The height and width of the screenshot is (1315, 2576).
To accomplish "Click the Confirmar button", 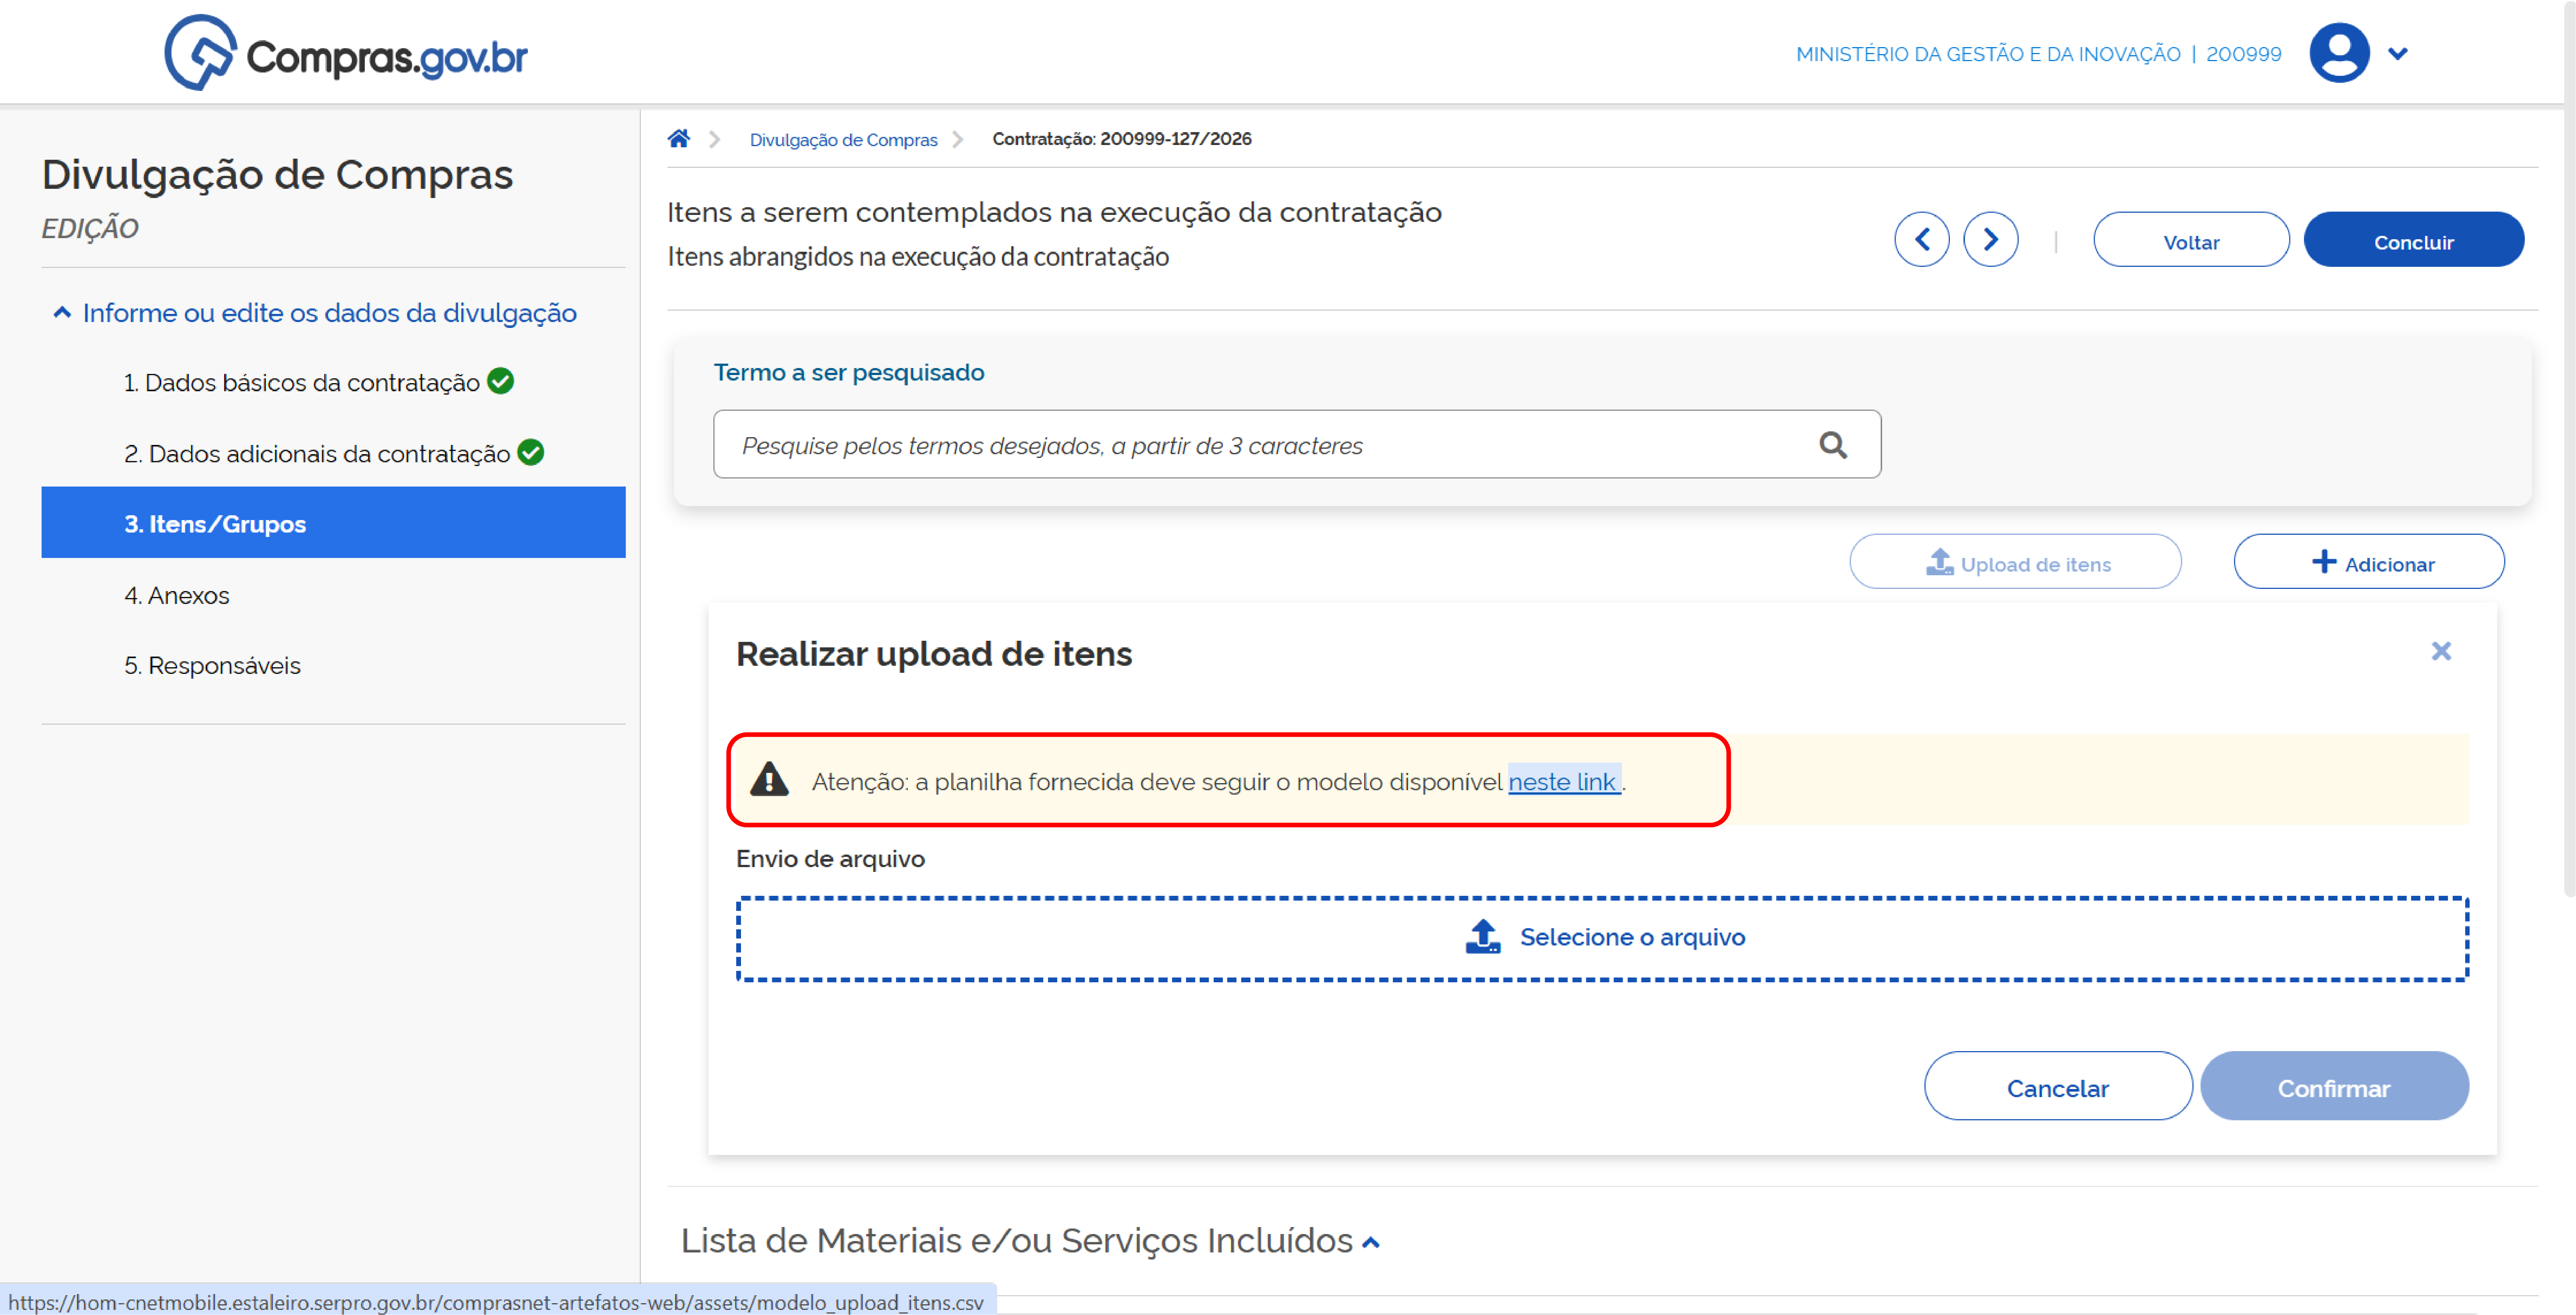I will (2334, 1087).
